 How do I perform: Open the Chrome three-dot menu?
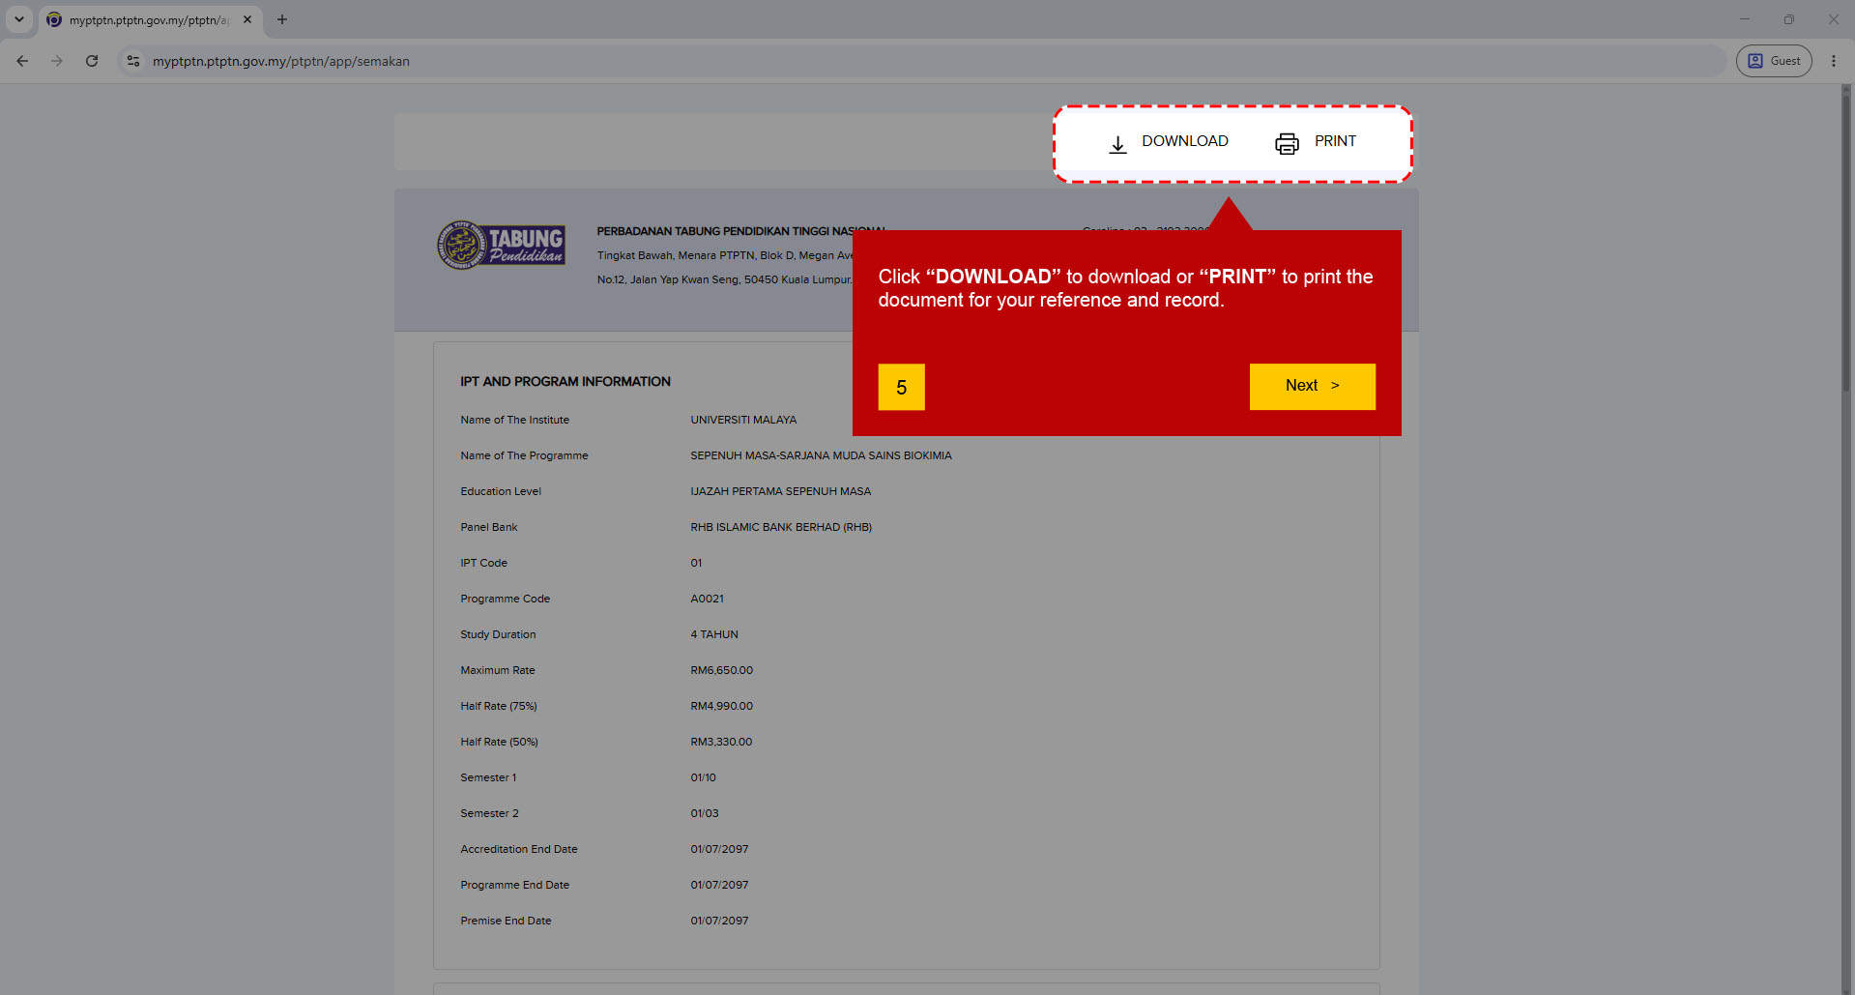(1834, 61)
